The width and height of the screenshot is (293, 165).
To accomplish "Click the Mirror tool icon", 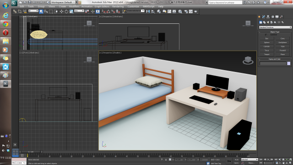I will click(x=148, y=11).
